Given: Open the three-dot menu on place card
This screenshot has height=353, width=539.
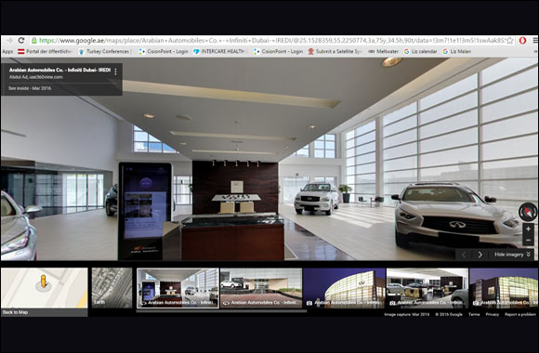Looking at the screenshot, I should point(115,72).
